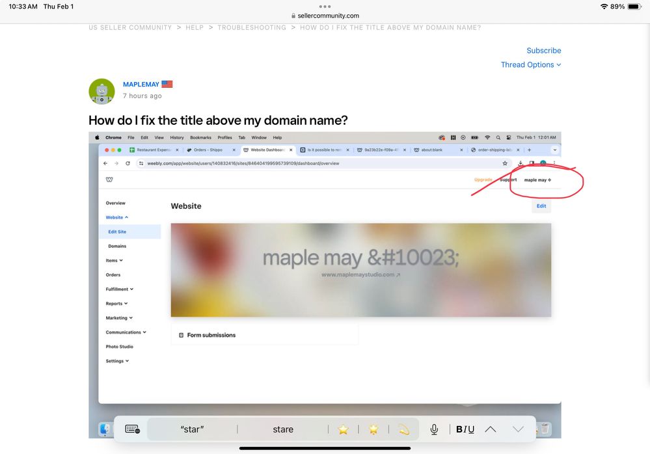The width and height of the screenshot is (650, 454).
Task: Tap the highlighted Edit Site sidebar entry
Action: click(x=129, y=232)
